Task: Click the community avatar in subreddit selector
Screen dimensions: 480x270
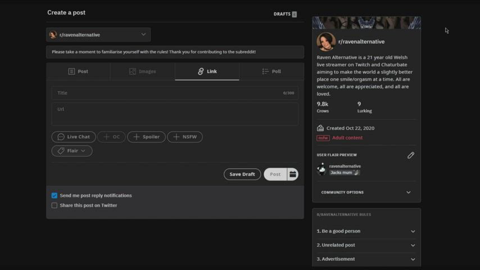Action: point(53,35)
